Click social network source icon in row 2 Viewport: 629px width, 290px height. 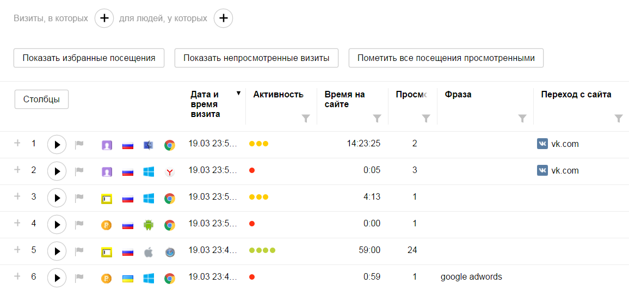coord(106,172)
